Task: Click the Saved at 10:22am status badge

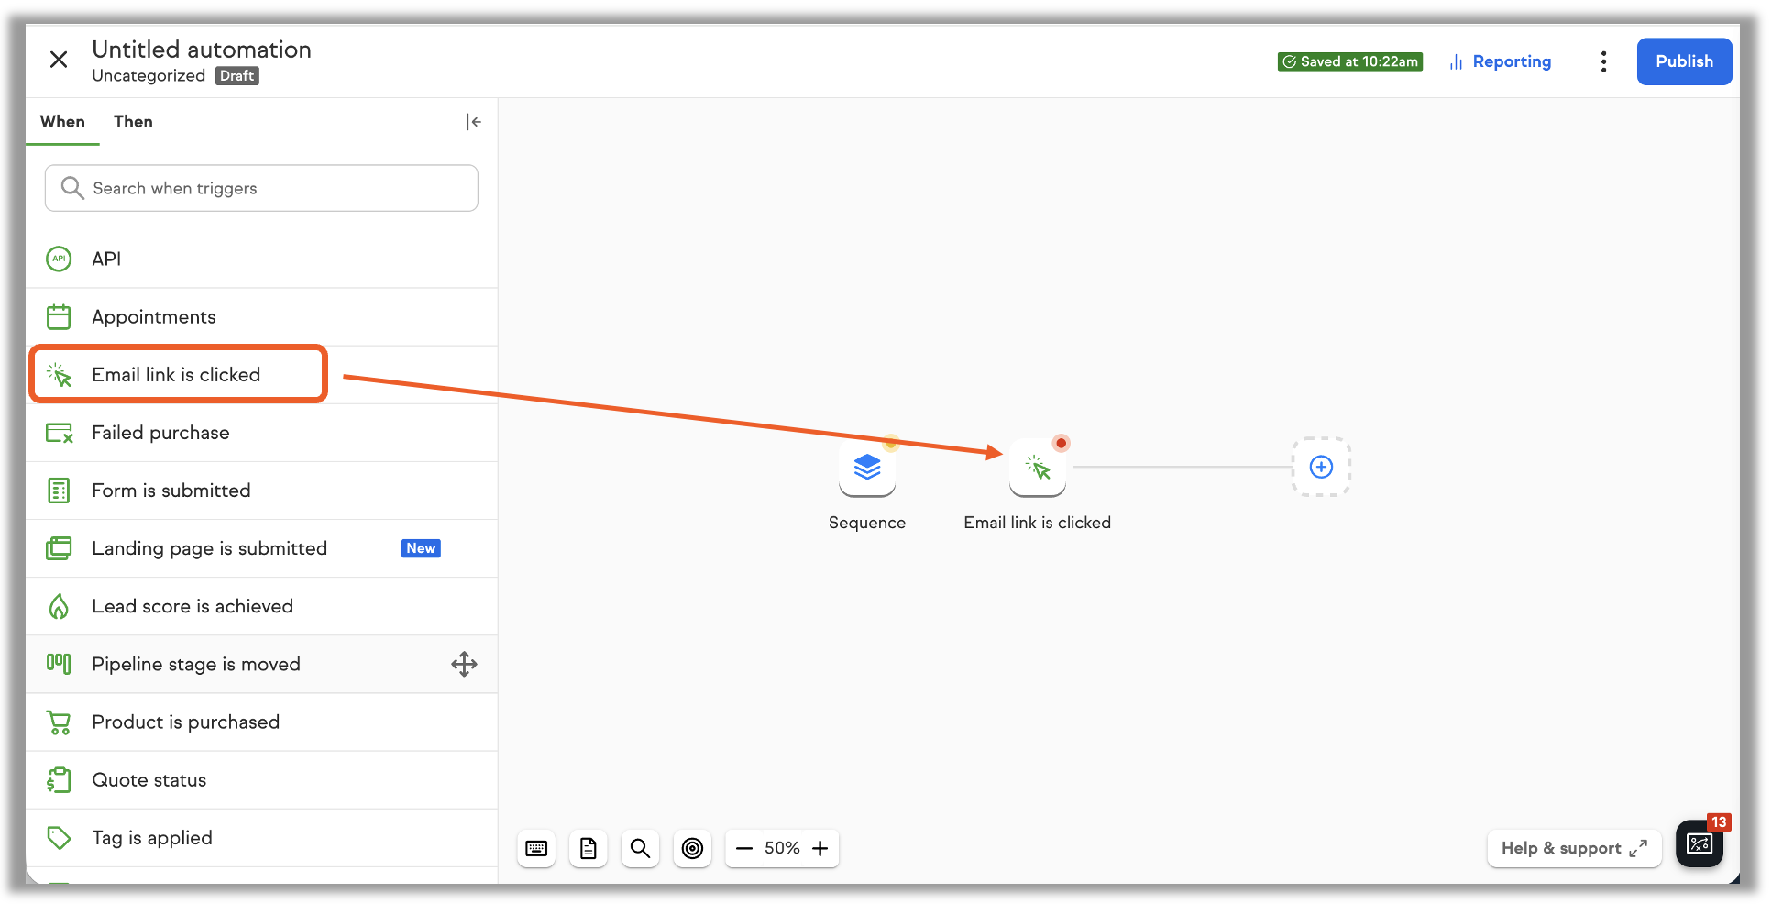Action: tap(1350, 61)
